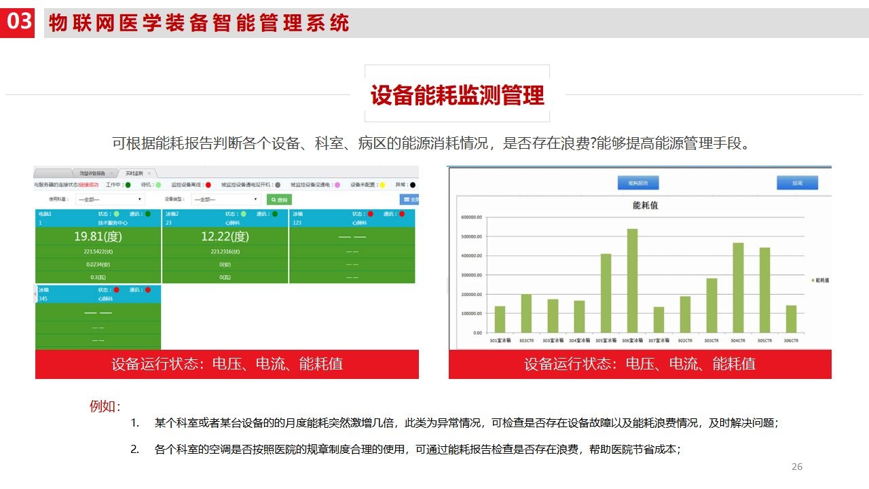Image resolution: width=869 pixels, height=489 pixels.
Task: Click 冰箱2 card's 通讯 indicator dot
Action: pos(275,214)
